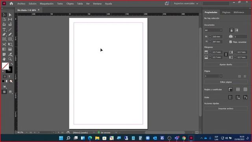Set portrait page orientation
This screenshot has width=252, height=142.
click(232, 30)
